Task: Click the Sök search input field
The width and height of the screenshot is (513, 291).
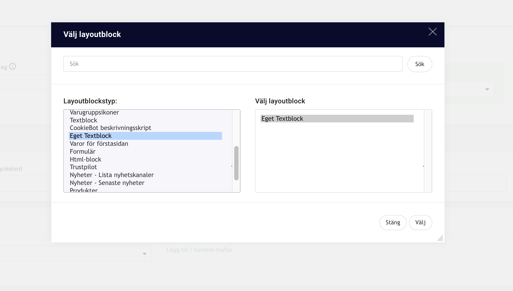Action: (x=233, y=64)
